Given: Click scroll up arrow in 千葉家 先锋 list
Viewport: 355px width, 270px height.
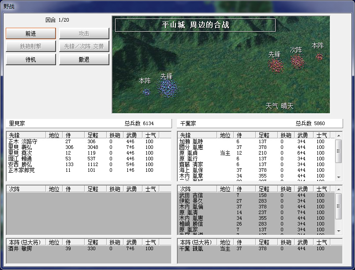Looking at the screenshot, I should pos(339,136).
